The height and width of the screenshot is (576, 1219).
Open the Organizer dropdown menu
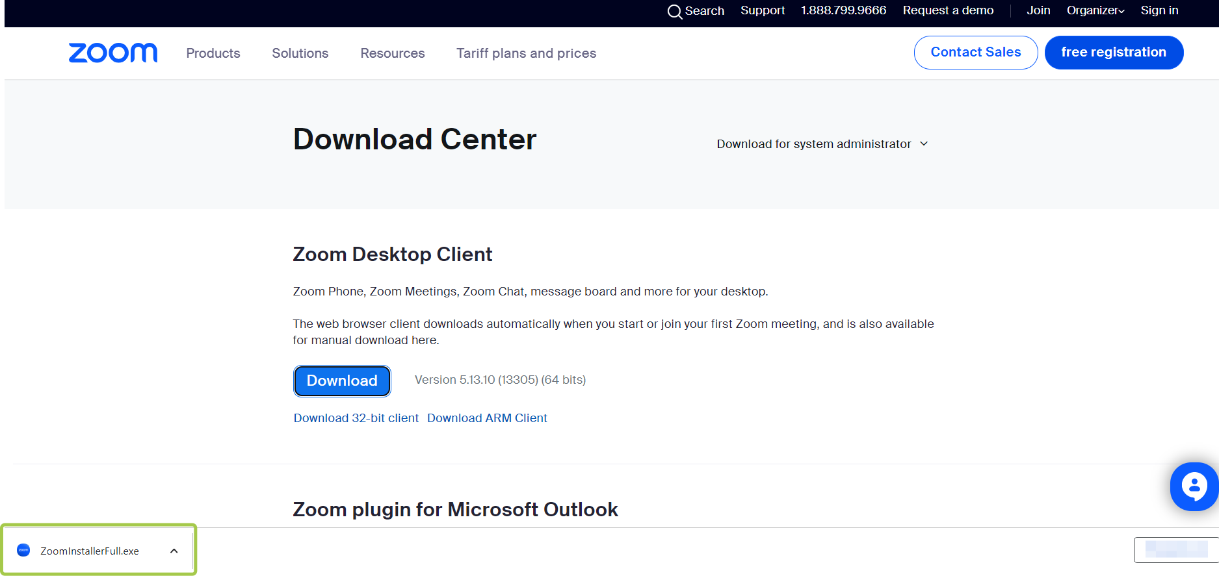(1095, 10)
